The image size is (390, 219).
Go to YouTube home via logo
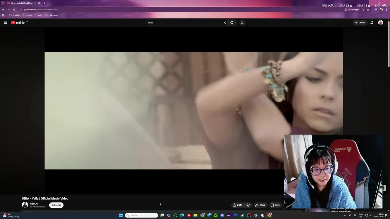coord(18,23)
